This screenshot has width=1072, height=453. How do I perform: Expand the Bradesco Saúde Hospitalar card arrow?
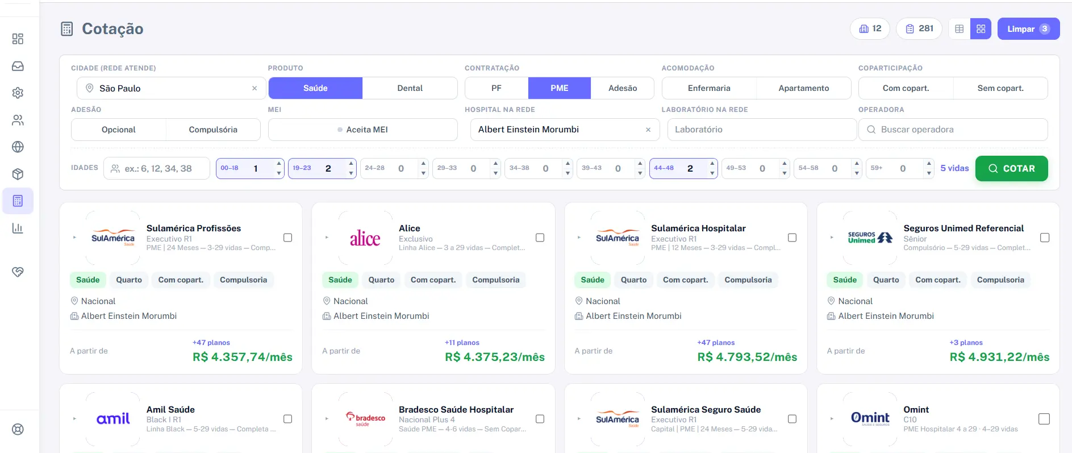click(327, 419)
